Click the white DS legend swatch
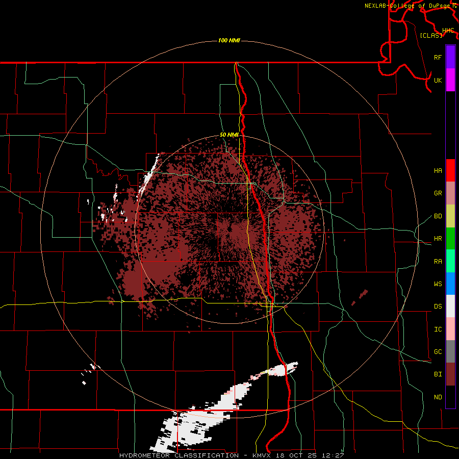The image size is (459, 459). 450,306
